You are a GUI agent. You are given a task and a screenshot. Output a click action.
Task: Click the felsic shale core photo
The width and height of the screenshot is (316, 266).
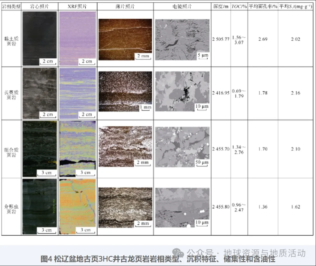pos(39,93)
